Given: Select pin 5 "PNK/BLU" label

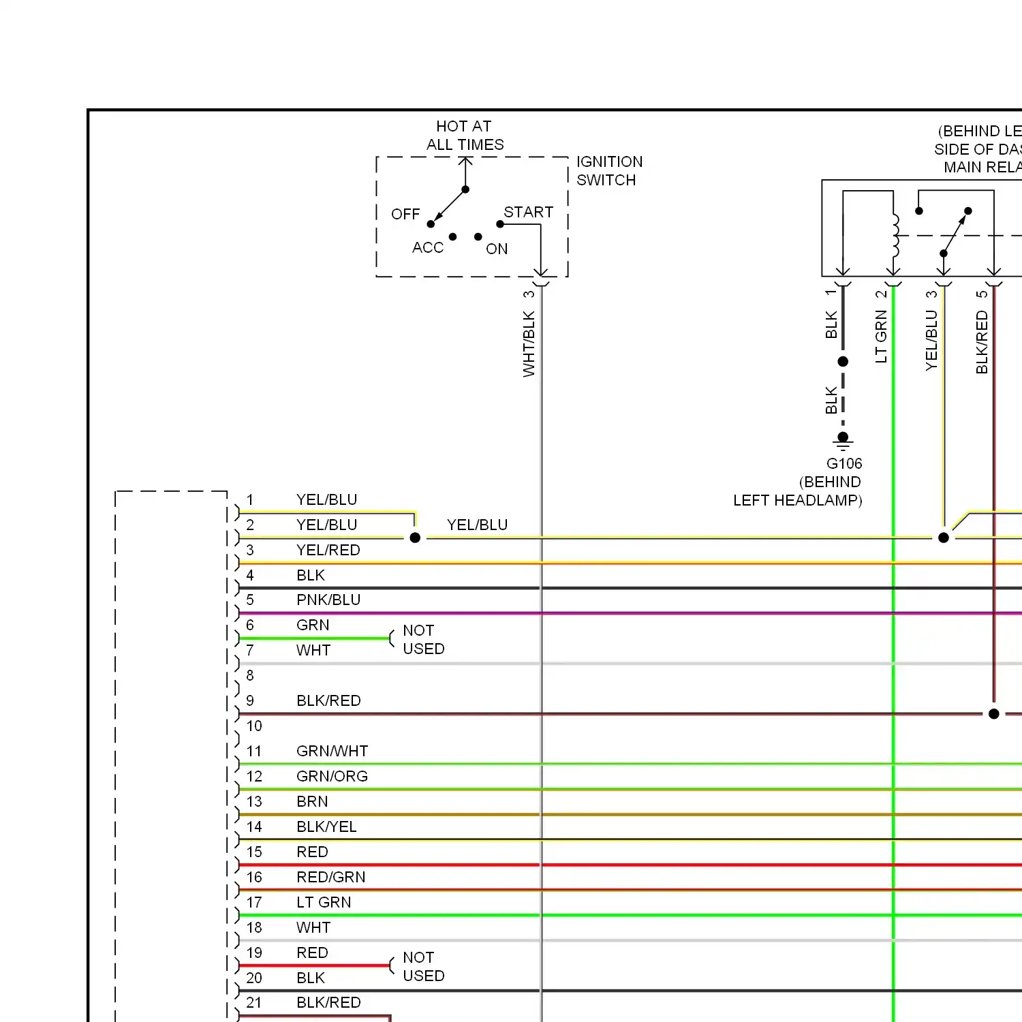Looking at the screenshot, I should [328, 600].
